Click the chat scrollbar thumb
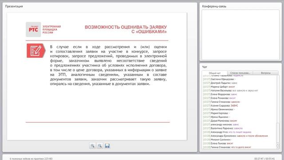 (x=278, y=133)
